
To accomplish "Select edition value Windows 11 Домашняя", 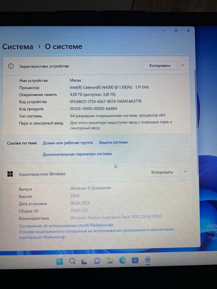I will click(x=91, y=188).
